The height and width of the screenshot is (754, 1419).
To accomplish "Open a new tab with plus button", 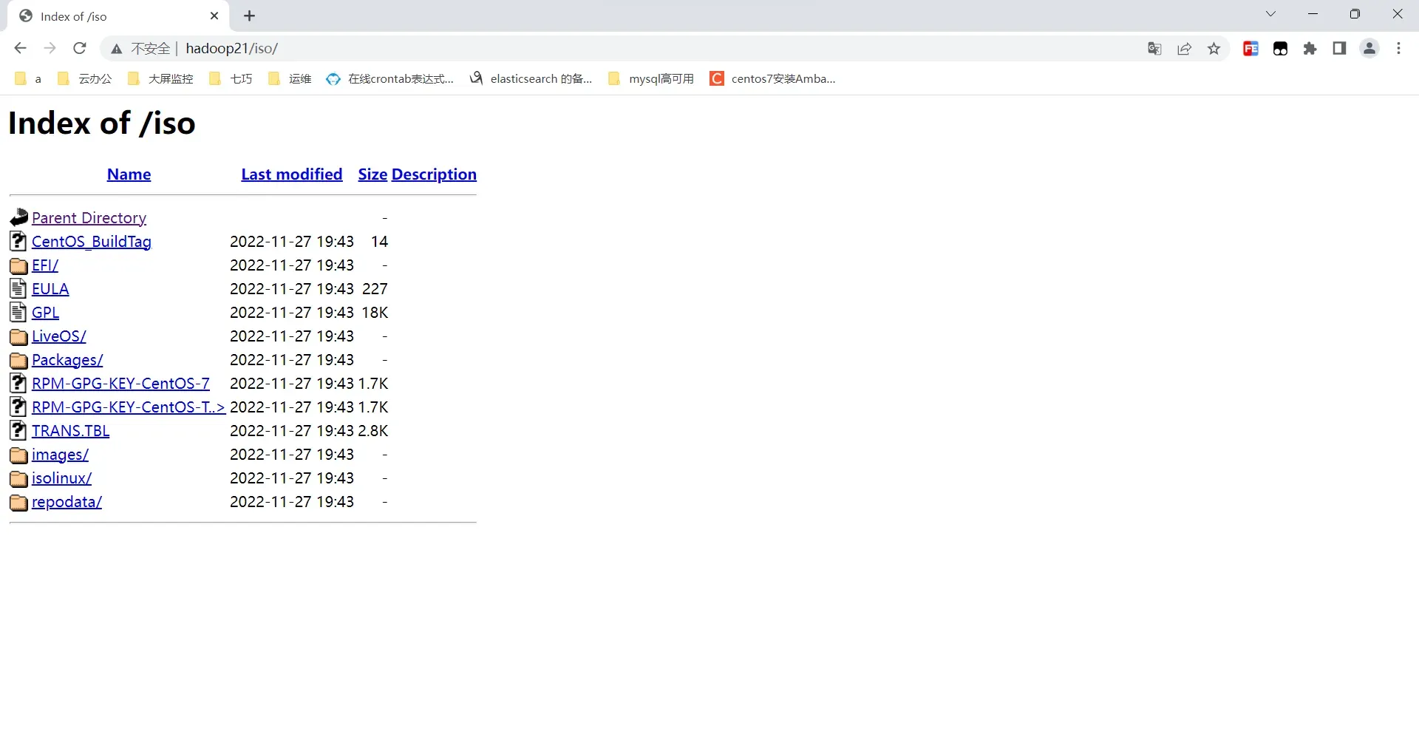I will pos(250,16).
